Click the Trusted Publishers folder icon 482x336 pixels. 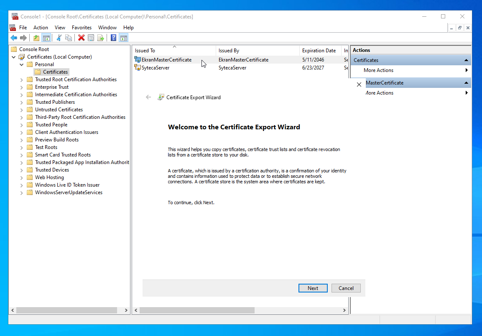pyautogui.click(x=30, y=102)
